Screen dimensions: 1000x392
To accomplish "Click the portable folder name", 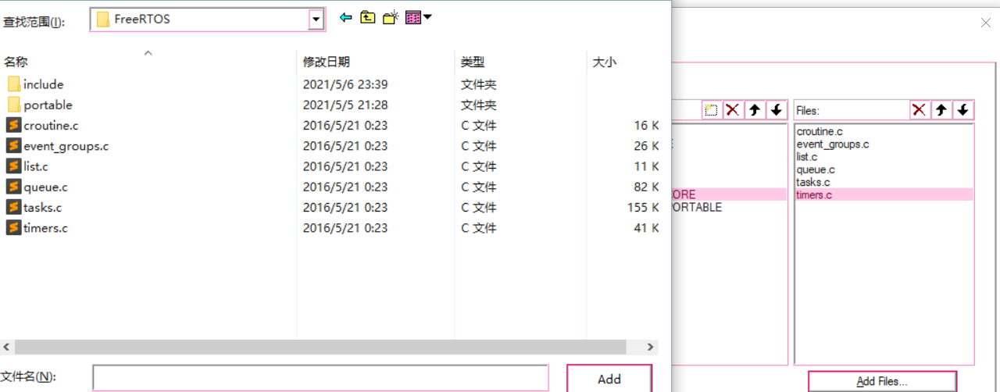I will click(x=48, y=105).
